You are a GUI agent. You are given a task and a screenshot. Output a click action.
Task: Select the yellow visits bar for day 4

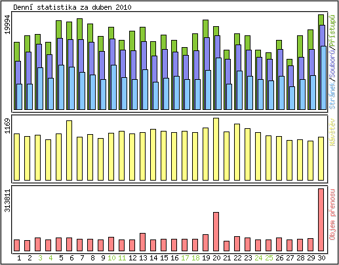tap(48, 160)
